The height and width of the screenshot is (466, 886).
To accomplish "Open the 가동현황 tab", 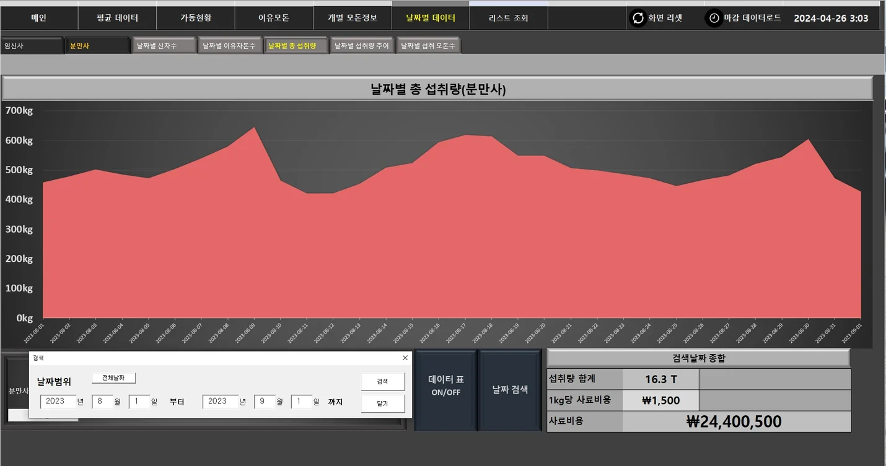I will pyautogui.click(x=196, y=18).
